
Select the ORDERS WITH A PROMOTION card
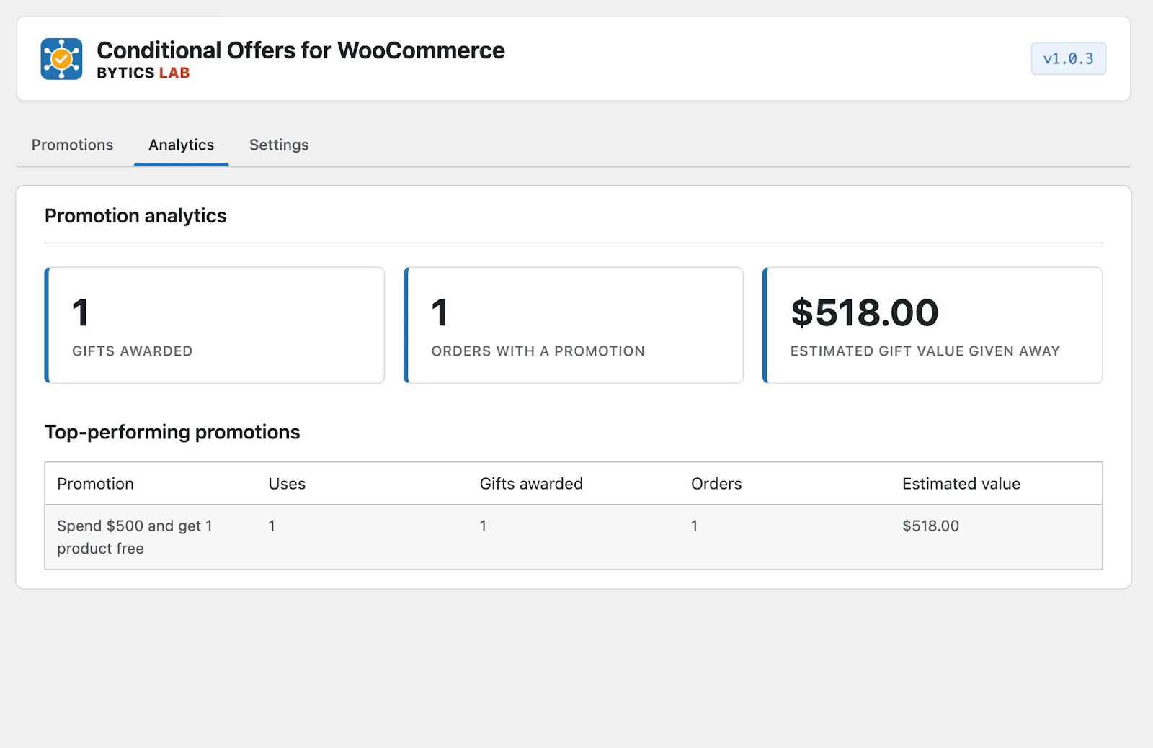click(574, 325)
